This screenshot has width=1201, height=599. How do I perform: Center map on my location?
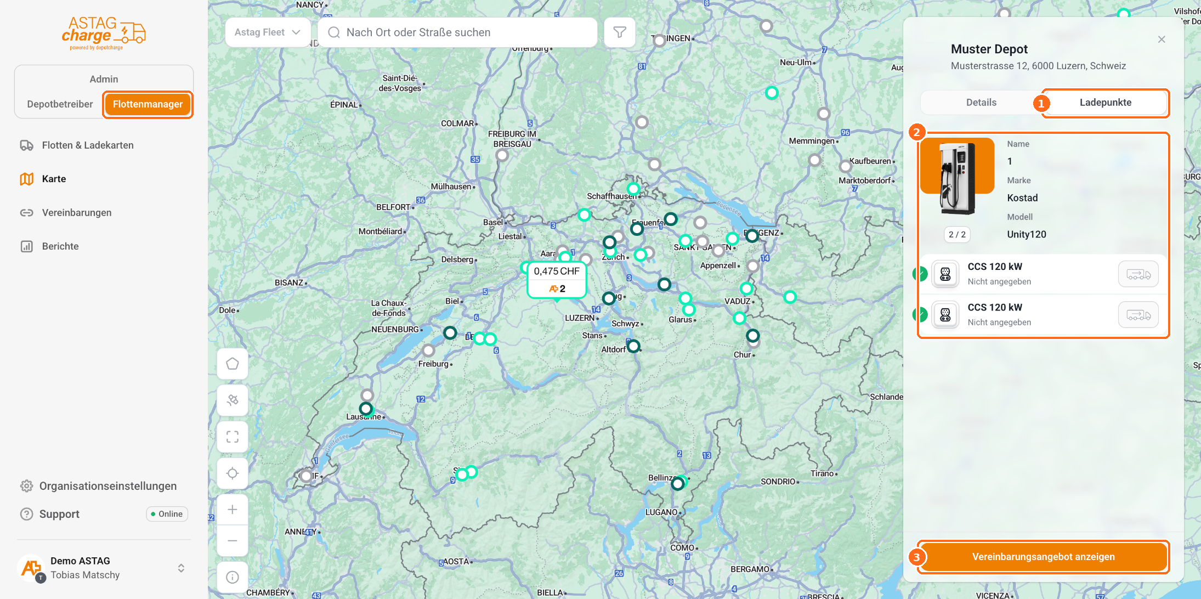[x=233, y=473]
